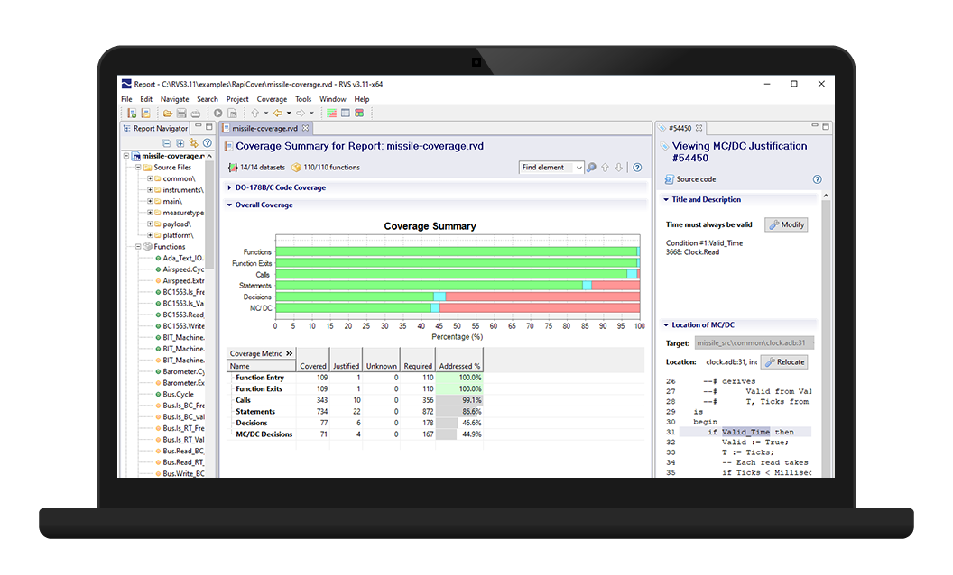Click the save disk toolbar icon
The height and width of the screenshot is (575, 953).
[x=181, y=113]
